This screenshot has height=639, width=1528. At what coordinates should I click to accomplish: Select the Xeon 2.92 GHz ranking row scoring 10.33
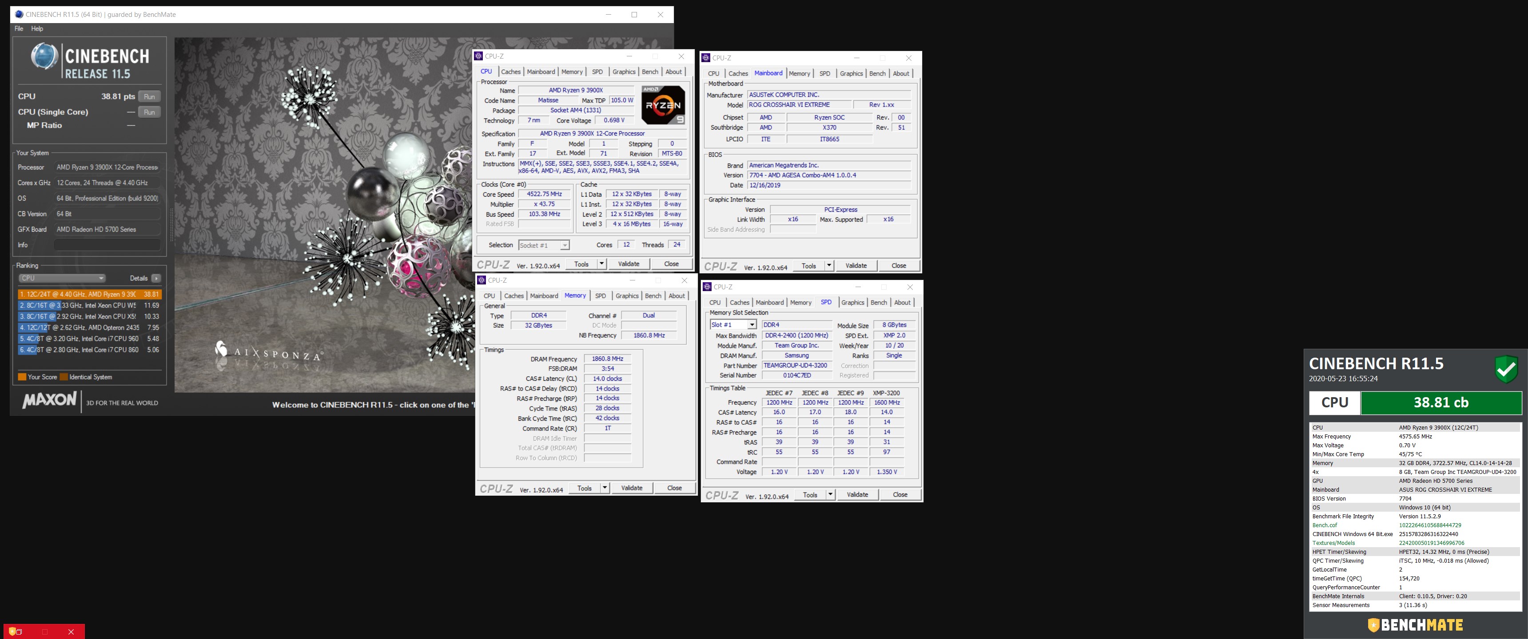pyautogui.click(x=89, y=316)
